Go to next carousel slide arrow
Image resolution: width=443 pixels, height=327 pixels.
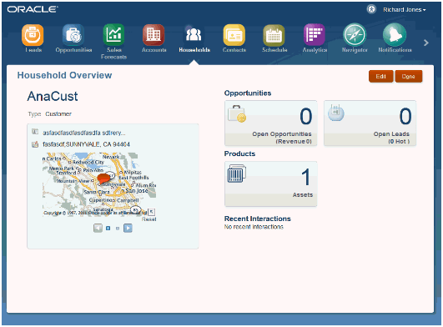tap(128, 228)
